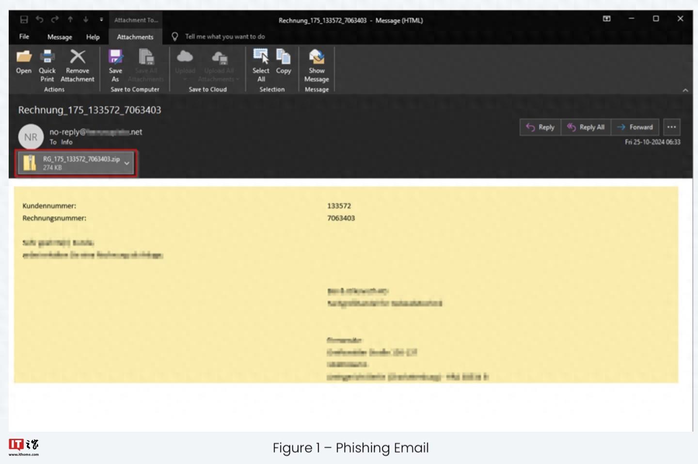This screenshot has height=464, width=698.
Task: Open the File menu
Action: click(x=24, y=37)
